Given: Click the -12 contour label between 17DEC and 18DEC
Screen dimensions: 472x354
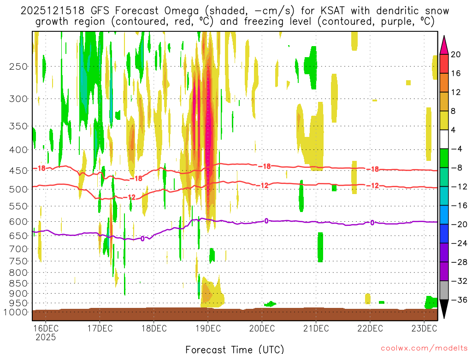Looking at the screenshot, I should 130,197.
